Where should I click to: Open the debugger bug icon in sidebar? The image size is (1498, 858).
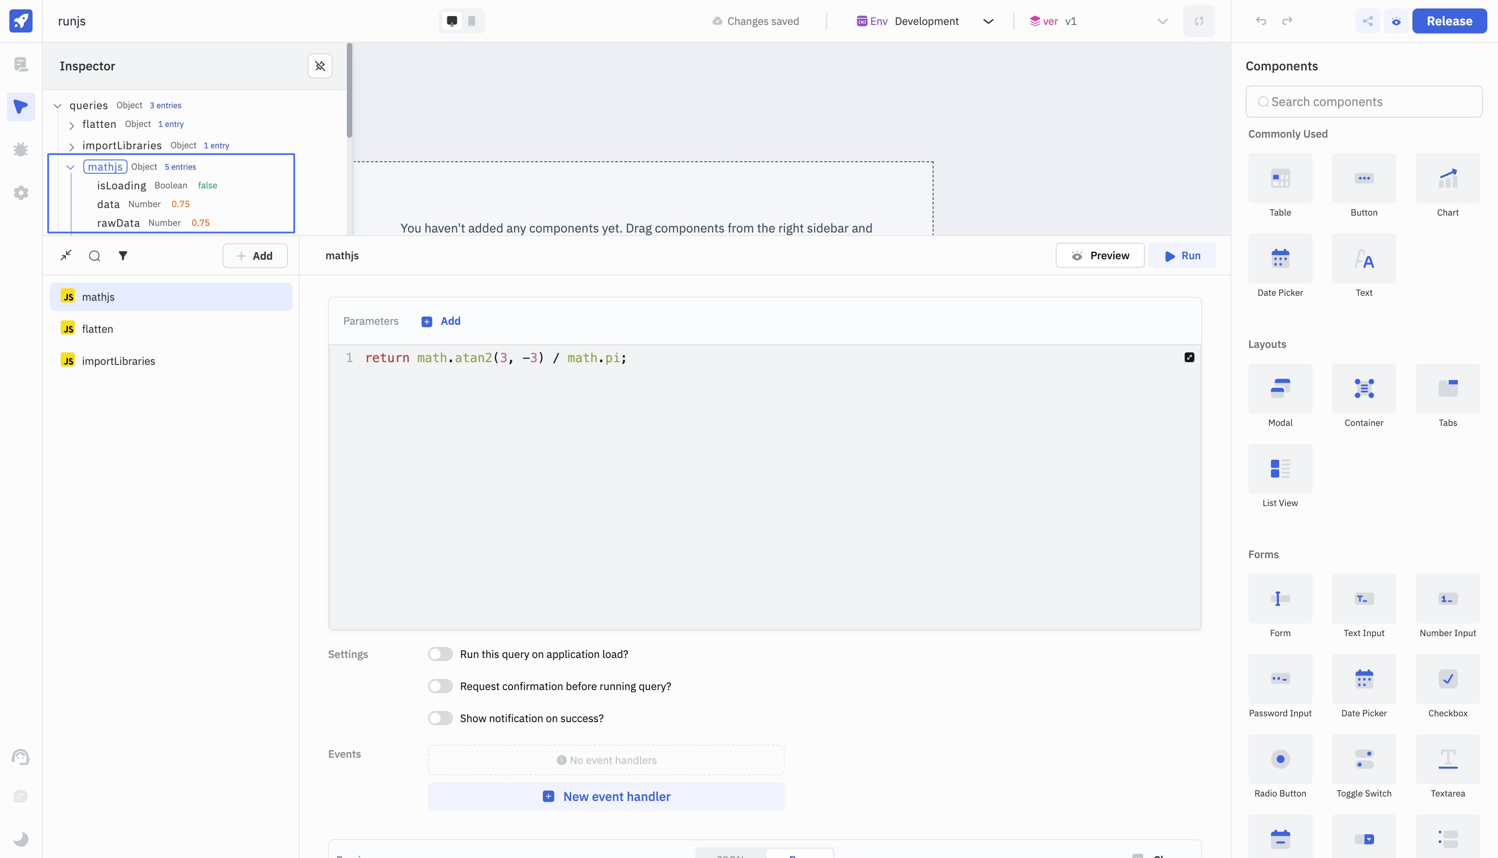21,150
